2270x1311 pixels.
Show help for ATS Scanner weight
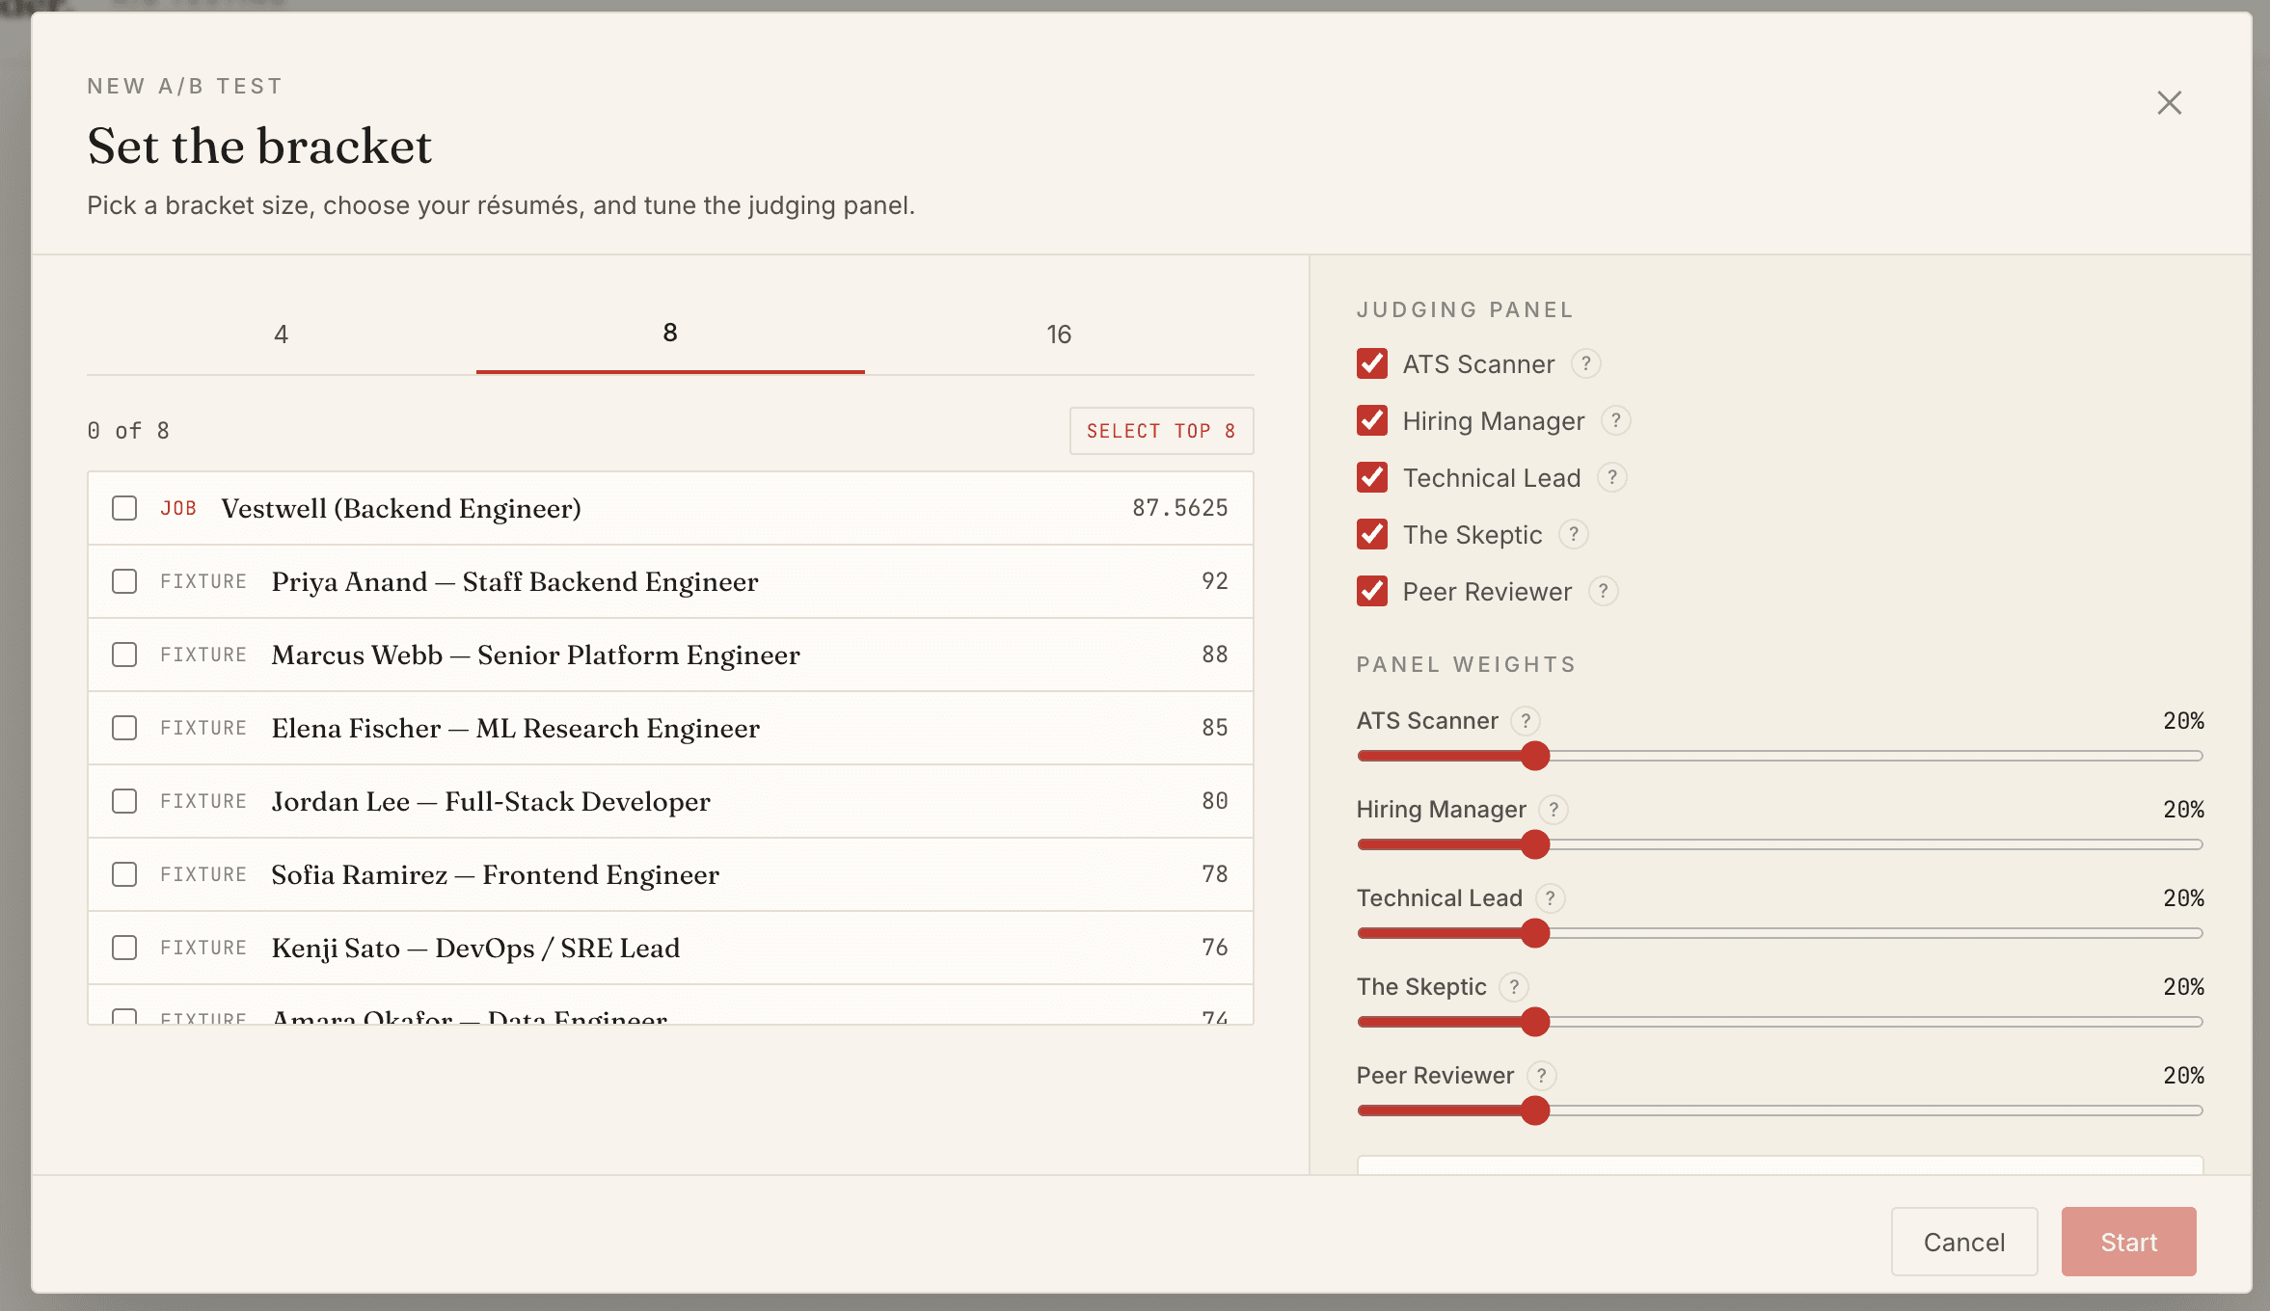pyautogui.click(x=1525, y=721)
